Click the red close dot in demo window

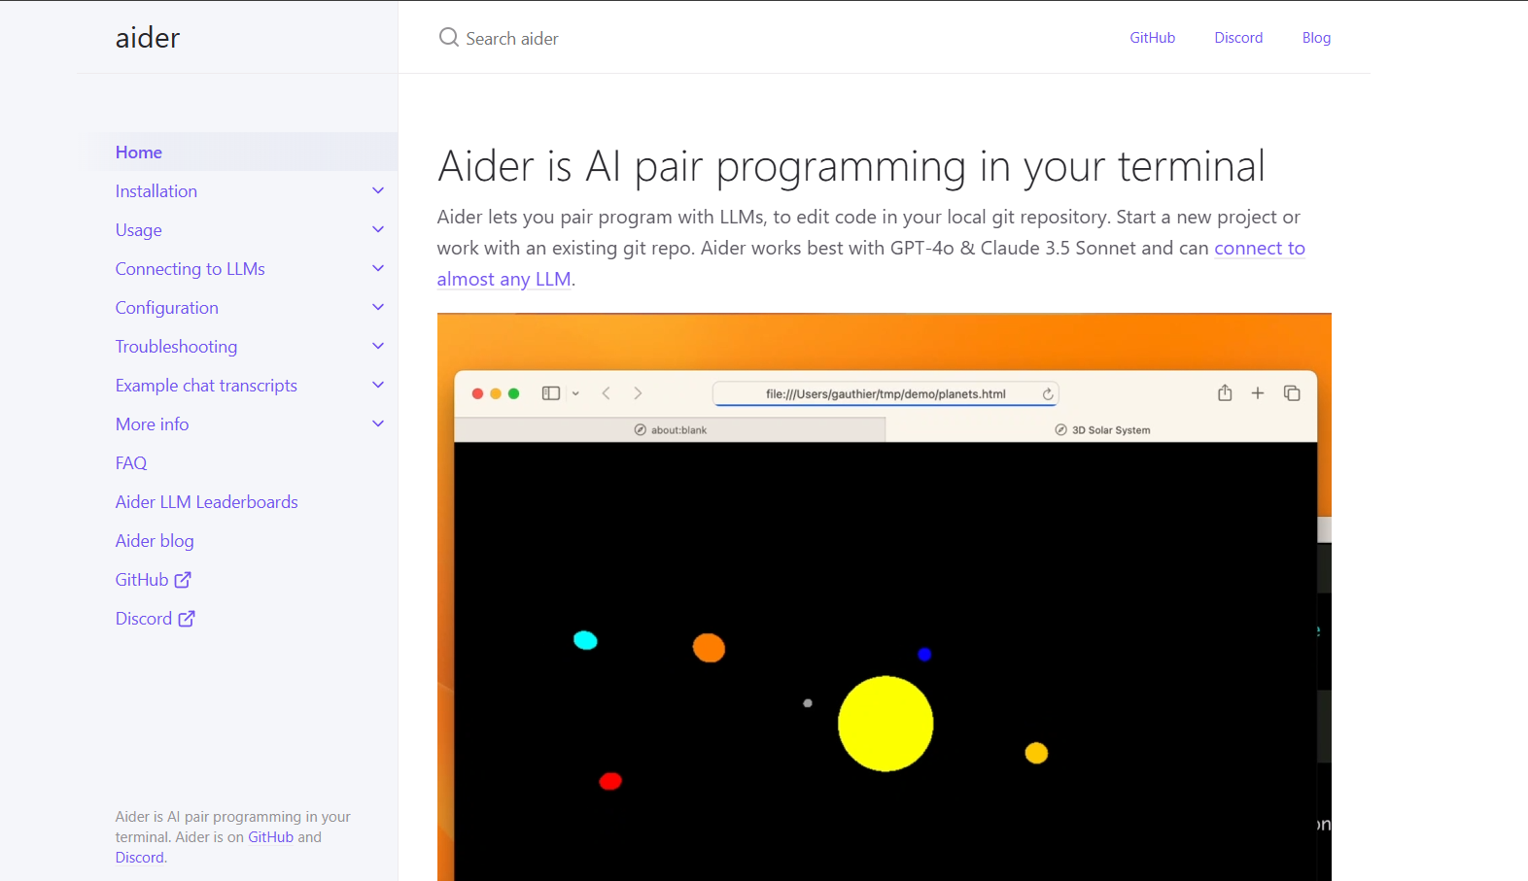(477, 393)
